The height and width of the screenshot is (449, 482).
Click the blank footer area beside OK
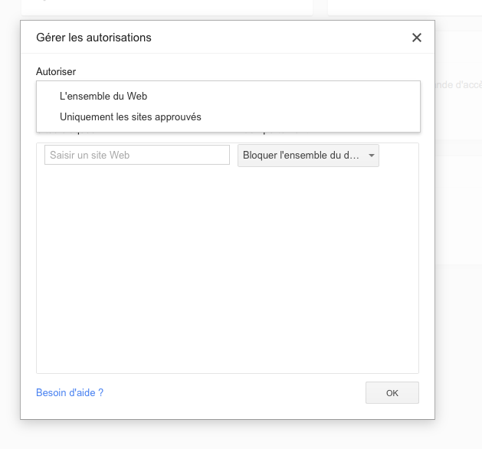tap(230, 392)
